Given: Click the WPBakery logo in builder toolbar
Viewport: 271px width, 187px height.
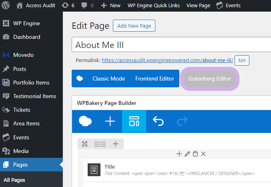Looking at the screenshot, I should (x=85, y=121).
